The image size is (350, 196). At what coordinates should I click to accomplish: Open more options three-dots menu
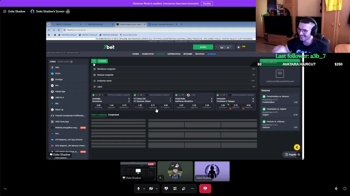point(192,188)
